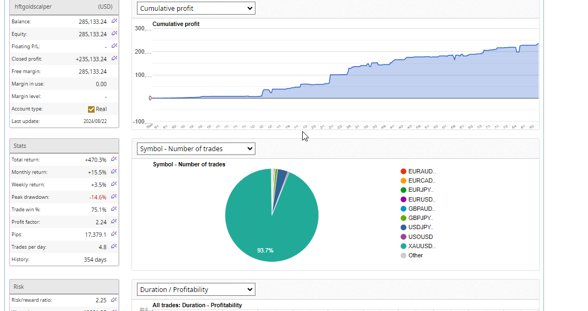The image size is (588, 311).
Task: Click the chart icon next to Profit factor
Action: coord(114,222)
